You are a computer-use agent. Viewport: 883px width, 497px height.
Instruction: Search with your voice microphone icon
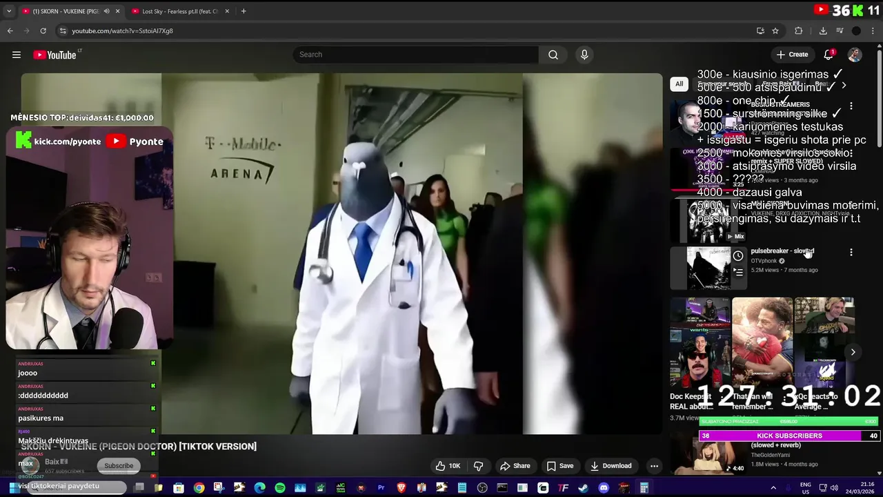[x=584, y=55]
